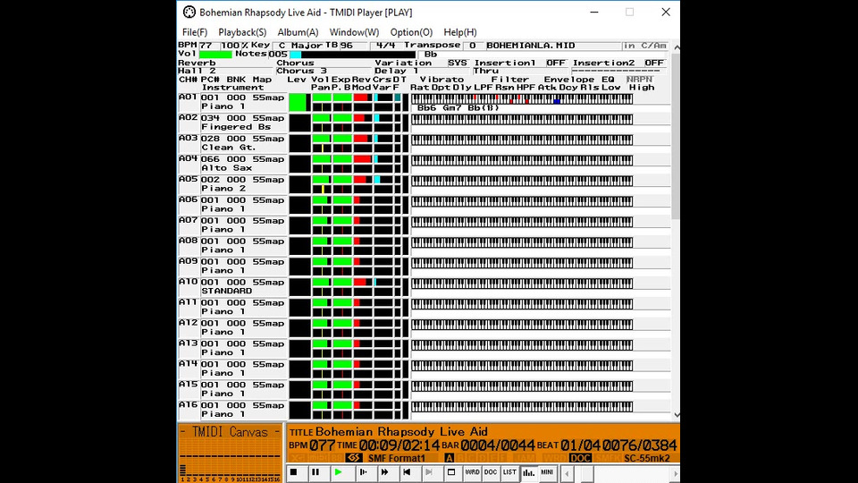The height and width of the screenshot is (483, 858).
Task: Click the Reverb type 'Hall 2'
Action: tap(197, 72)
